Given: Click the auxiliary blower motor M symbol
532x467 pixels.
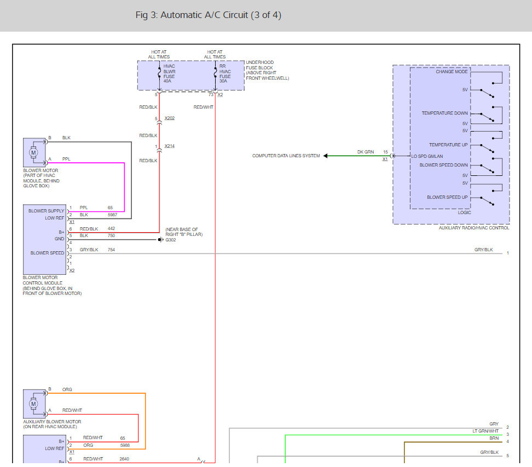Looking at the screenshot, I should [33, 404].
